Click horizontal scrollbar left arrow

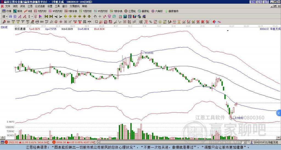99,142
